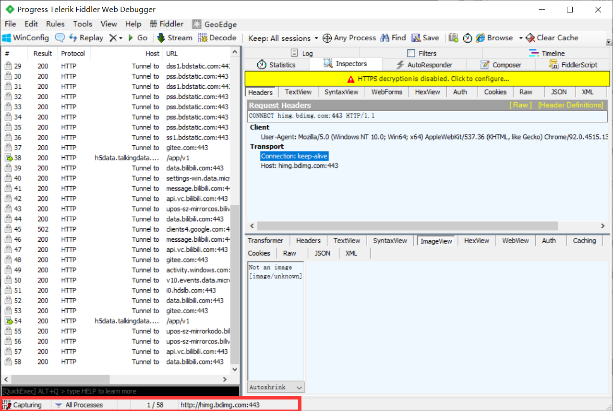This screenshot has width=613, height=411.
Task: Click the Any Process target icon
Action: coord(327,38)
